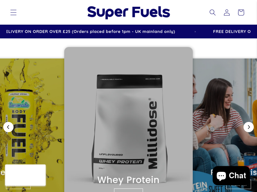Click the Chat label on the widget
Screen dimensions: 257x192
pos(237,176)
